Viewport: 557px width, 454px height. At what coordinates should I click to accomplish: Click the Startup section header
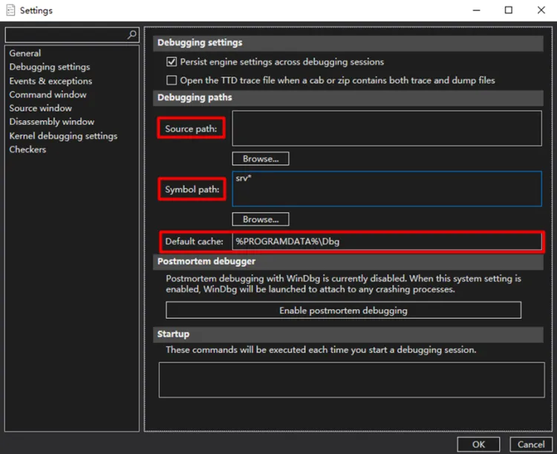coord(348,334)
